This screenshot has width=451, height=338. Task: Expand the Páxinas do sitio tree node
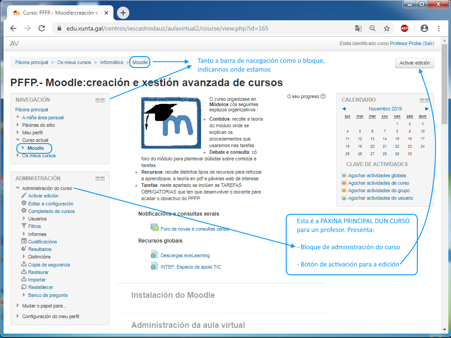click(18, 125)
